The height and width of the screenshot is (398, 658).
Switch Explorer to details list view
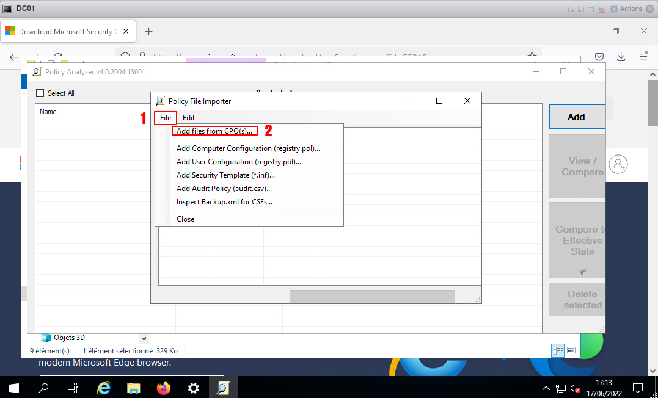(x=558, y=350)
